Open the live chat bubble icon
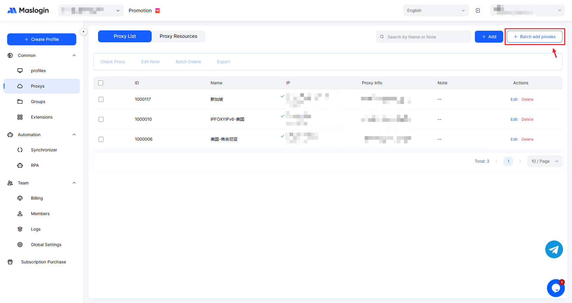This screenshot has height=303, width=572. [x=556, y=288]
